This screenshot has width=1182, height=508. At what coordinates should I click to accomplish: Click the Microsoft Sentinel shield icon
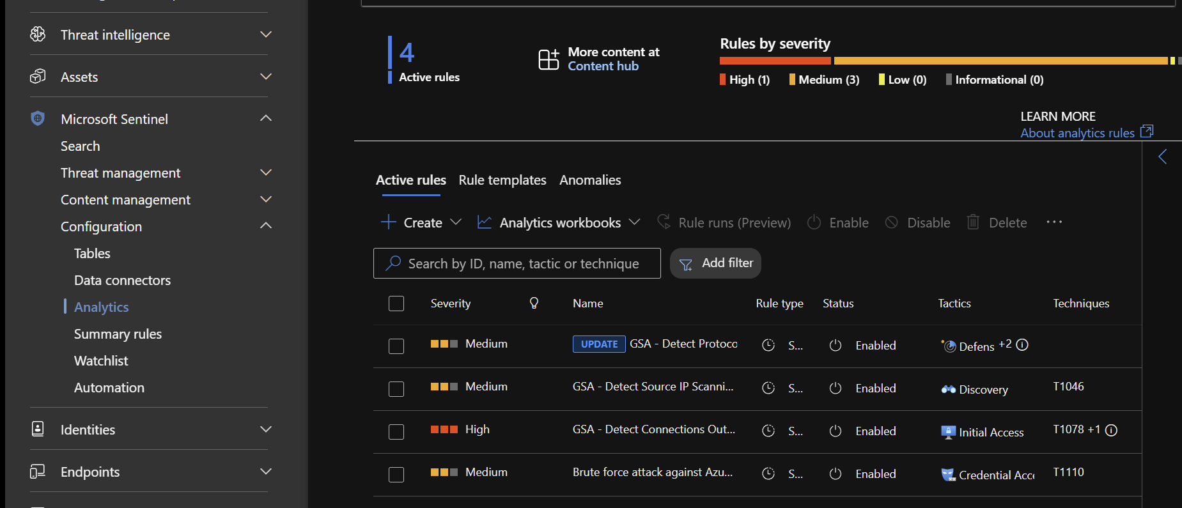tap(38, 118)
